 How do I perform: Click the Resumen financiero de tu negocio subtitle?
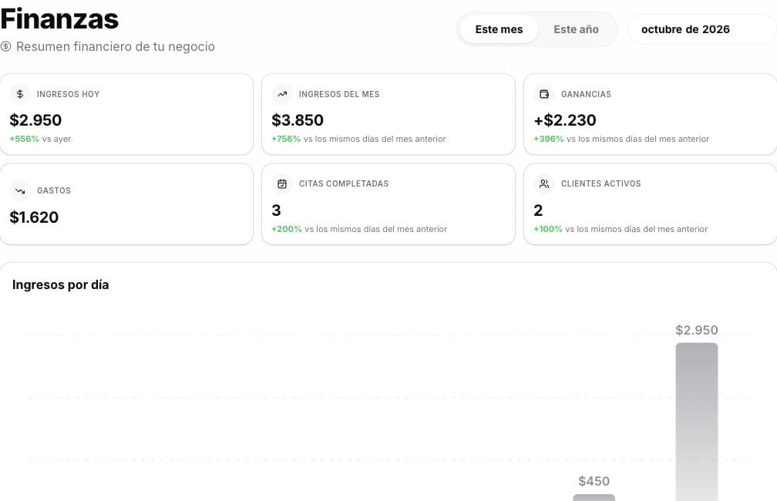click(116, 46)
